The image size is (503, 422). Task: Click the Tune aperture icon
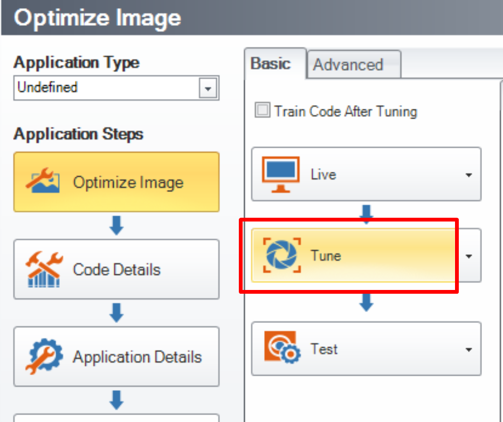[x=281, y=254]
